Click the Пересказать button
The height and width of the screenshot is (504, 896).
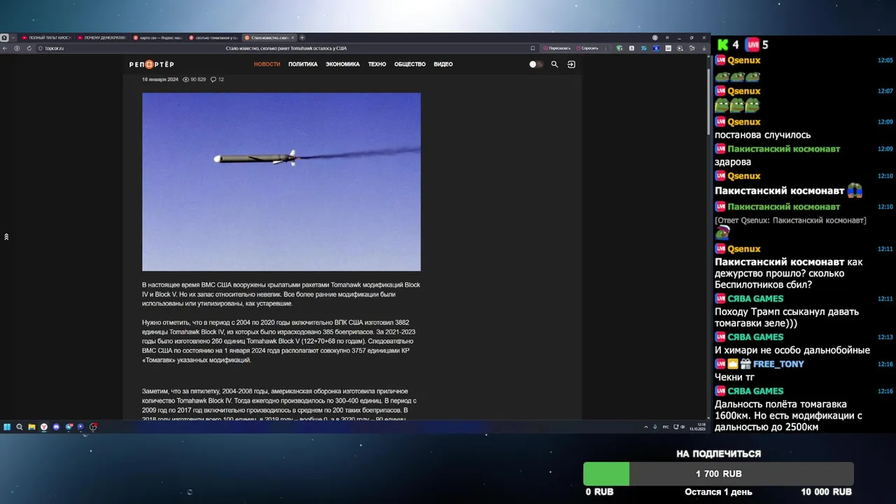[x=557, y=48]
